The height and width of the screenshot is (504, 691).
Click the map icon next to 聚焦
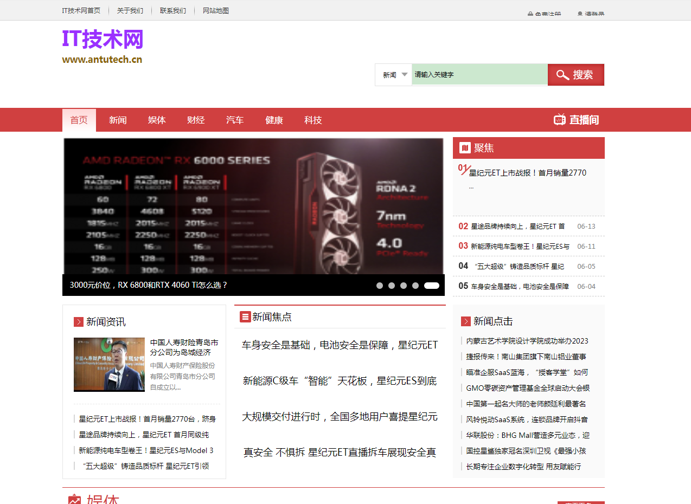point(465,148)
